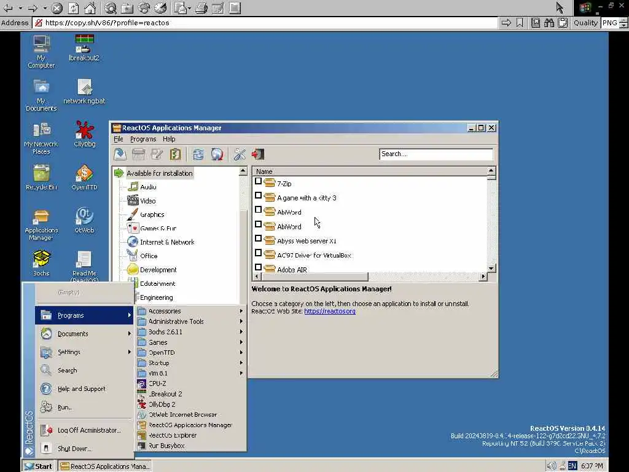Click the Name column header
Viewport: 629px width, 472px height.
369,171
